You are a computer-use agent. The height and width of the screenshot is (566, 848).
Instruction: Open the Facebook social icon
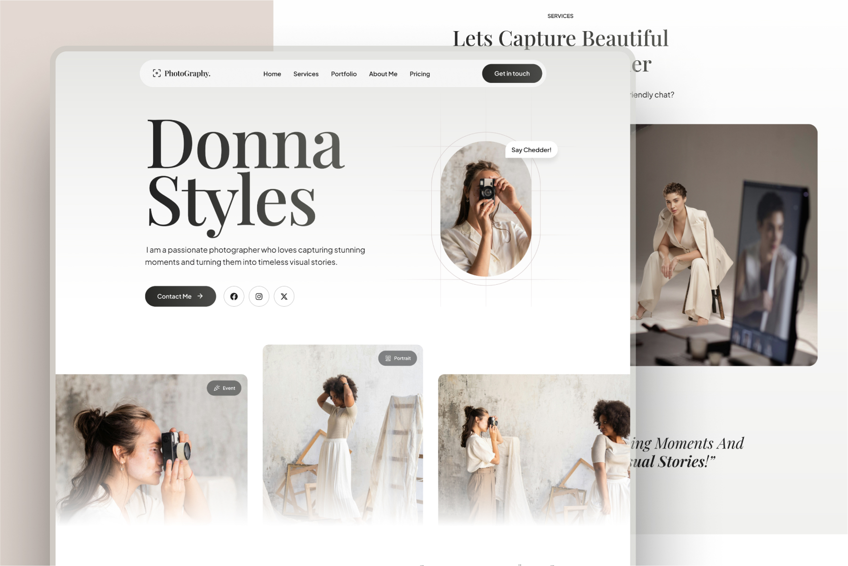tap(234, 296)
